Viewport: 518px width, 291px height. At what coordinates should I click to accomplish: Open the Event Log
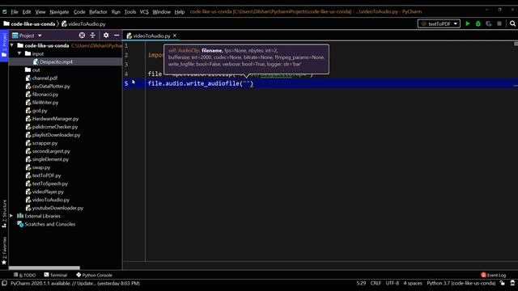(493, 275)
